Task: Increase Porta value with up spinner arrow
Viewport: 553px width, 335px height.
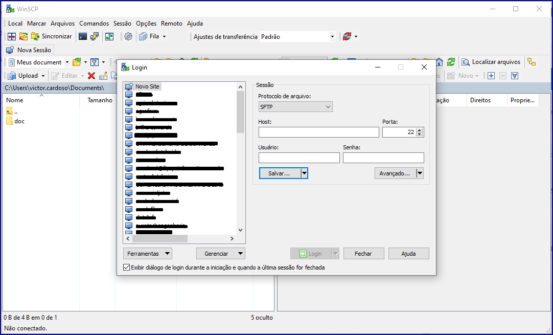Action: point(419,130)
